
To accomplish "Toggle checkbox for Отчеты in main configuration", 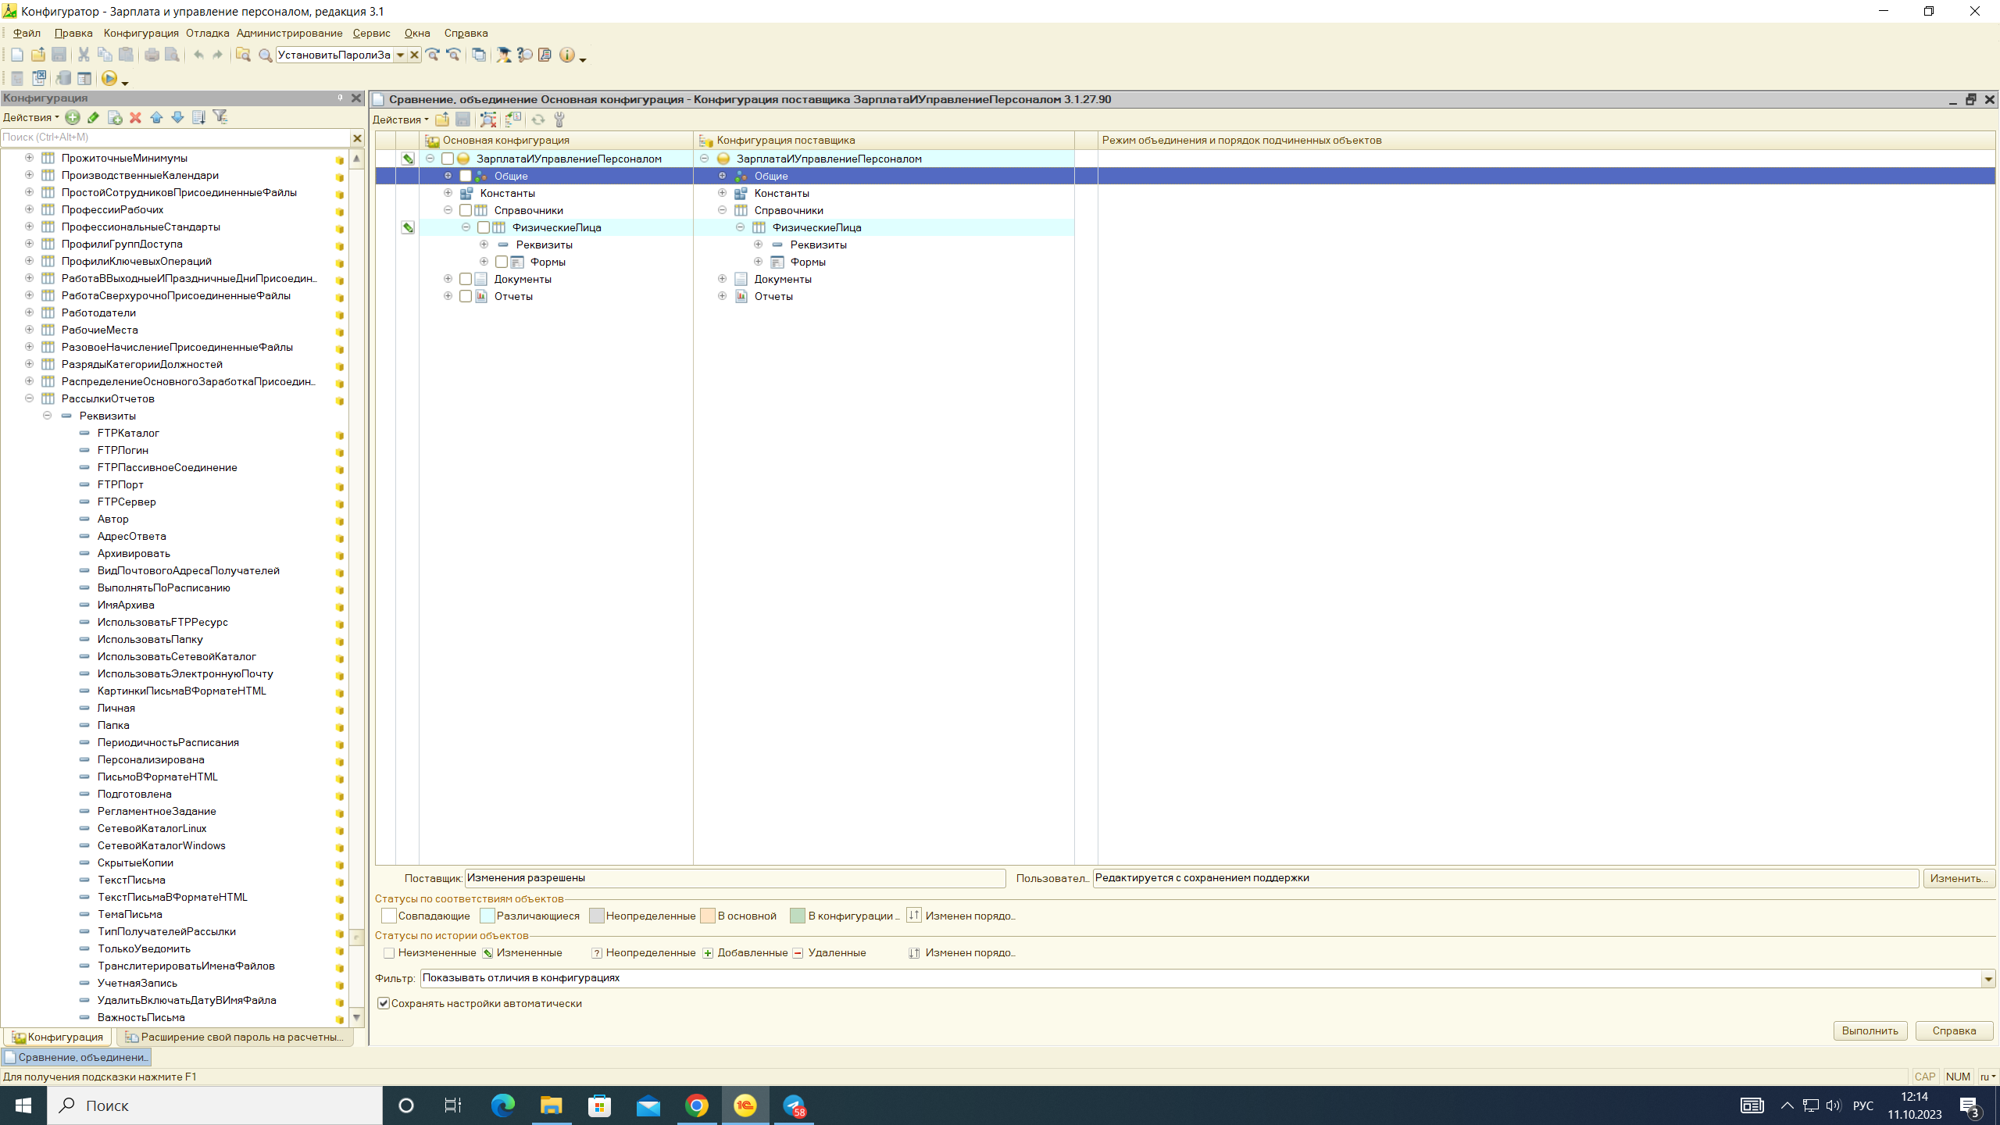I will coord(466,296).
